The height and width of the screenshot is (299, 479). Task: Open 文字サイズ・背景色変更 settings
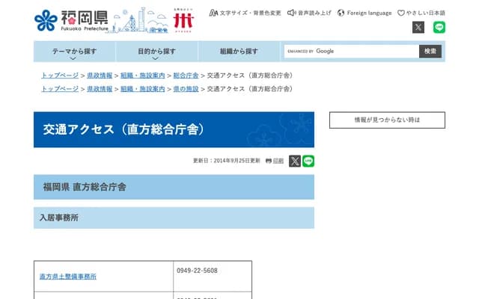245,13
